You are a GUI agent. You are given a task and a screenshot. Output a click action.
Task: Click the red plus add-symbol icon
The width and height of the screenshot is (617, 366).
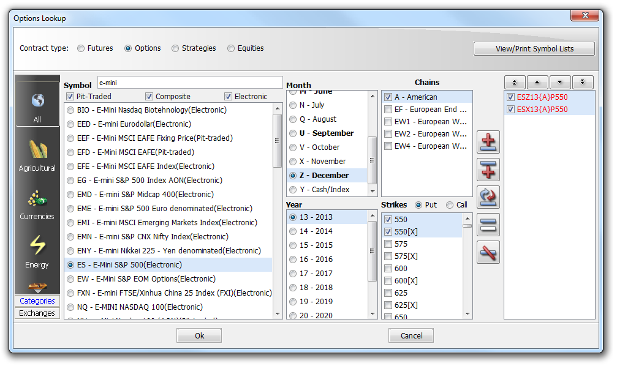[488, 142]
